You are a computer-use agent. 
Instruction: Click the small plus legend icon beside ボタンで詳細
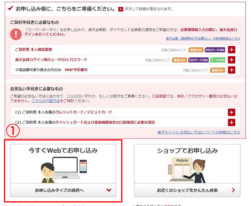click(x=121, y=9)
